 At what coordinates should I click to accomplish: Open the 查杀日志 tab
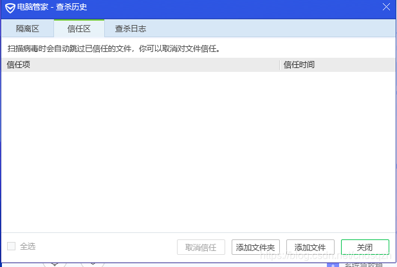point(131,28)
